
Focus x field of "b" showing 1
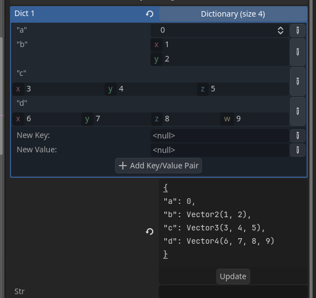pyautogui.click(x=220, y=44)
